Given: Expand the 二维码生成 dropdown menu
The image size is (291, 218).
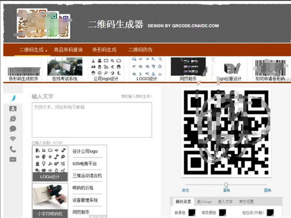Looking at the screenshot, I should point(33,50).
